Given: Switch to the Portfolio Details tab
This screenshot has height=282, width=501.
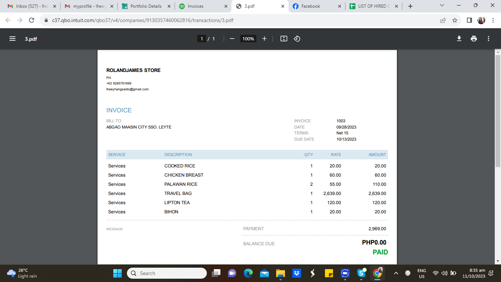Looking at the screenshot, I should click(x=146, y=6).
